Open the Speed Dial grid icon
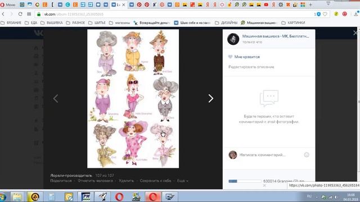The image size is (360, 202). click(29, 14)
